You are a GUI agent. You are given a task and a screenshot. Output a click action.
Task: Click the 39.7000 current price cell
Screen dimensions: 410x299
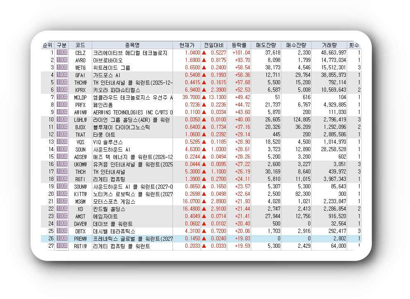(191, 97)
